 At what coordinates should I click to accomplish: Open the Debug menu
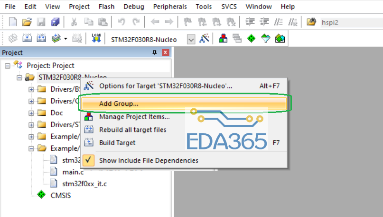point(134,7)
